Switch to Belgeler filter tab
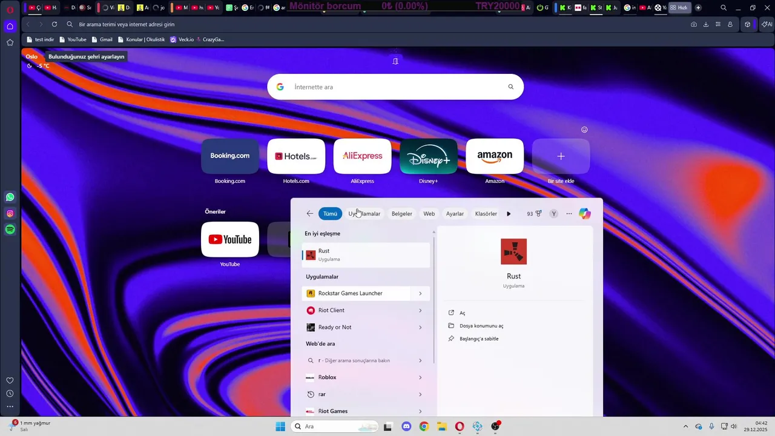Viewport: 775px width, 436px height. pyautogui.click(x=402, y=214)
